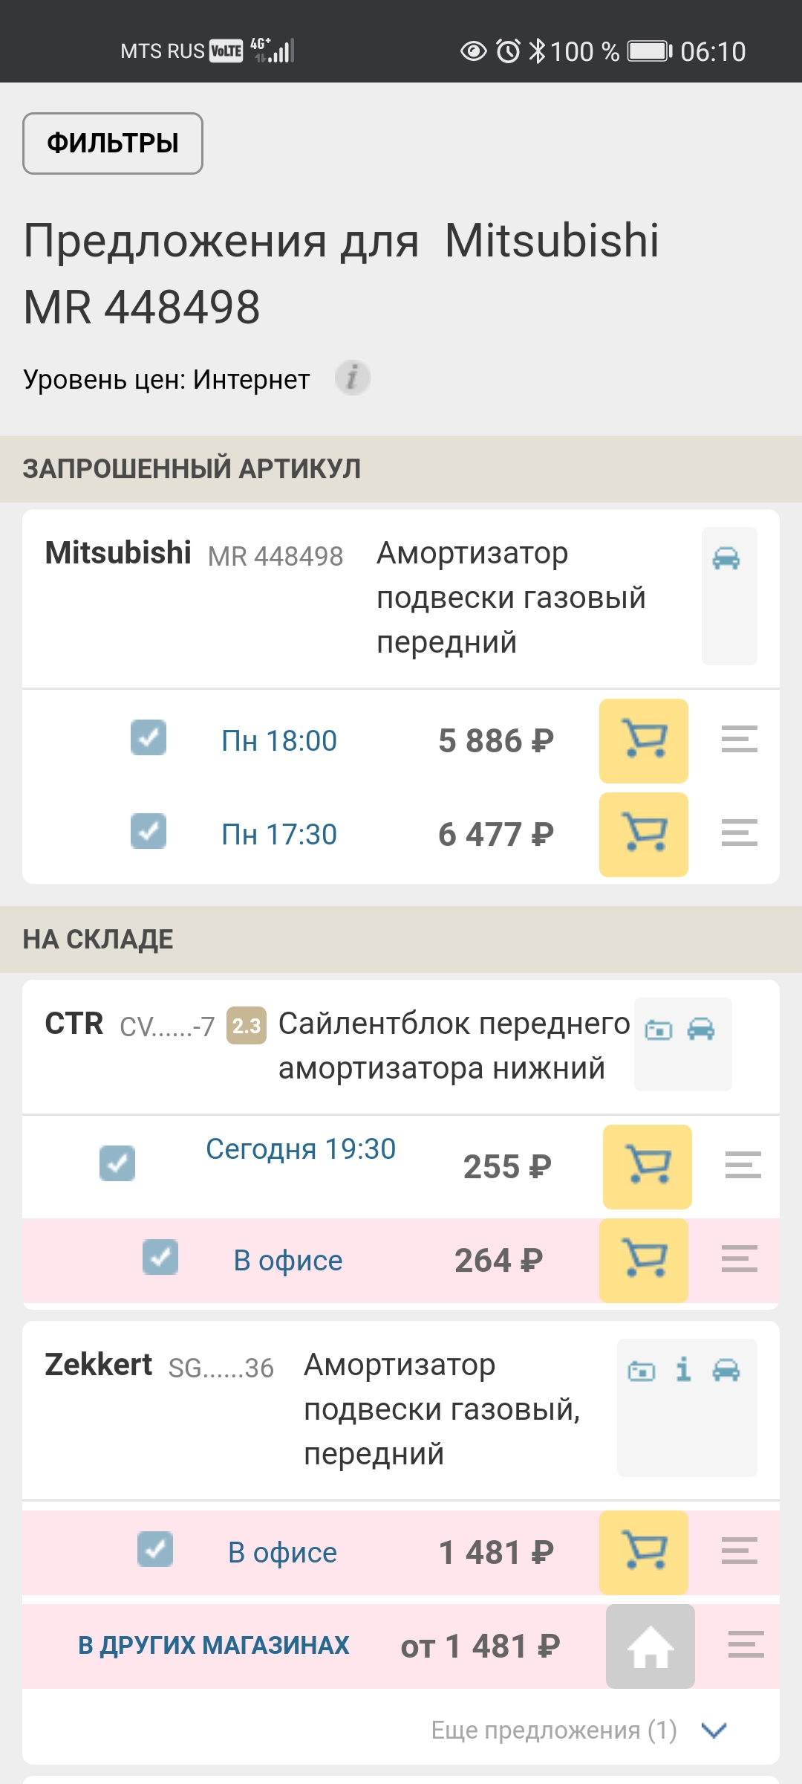Tap the home icon for other stores
Viewport: 802px width, 1784px height.
pos(650,1646)
